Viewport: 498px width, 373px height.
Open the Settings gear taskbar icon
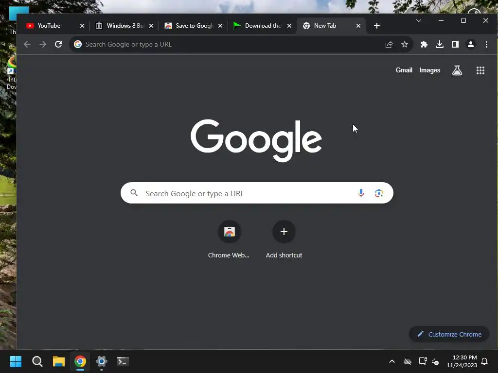[x=102, y=361]
